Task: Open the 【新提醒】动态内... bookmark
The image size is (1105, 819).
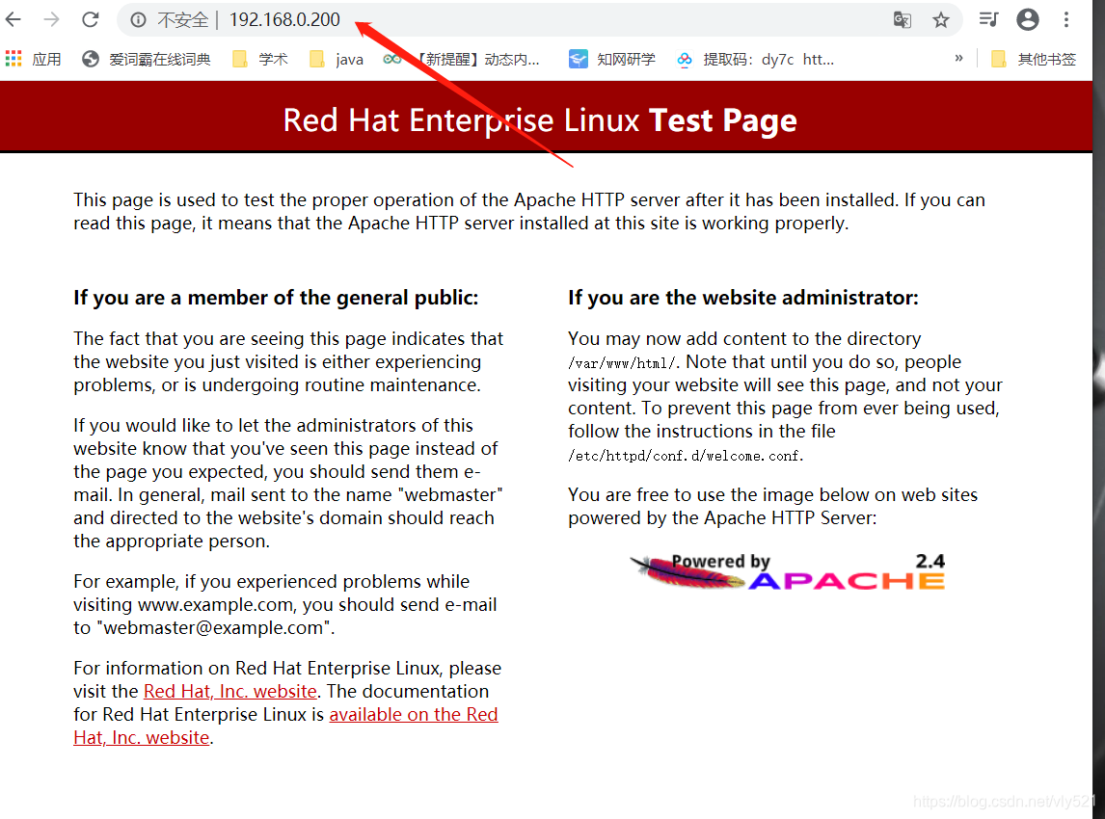Action: click(462, 59)
